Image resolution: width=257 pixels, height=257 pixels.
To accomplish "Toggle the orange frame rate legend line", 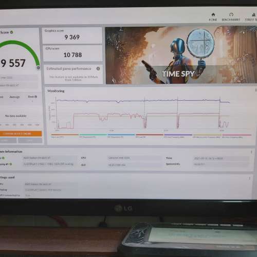I will 65,135.
